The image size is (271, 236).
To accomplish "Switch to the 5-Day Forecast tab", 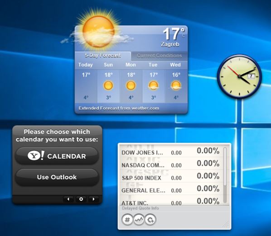I will (x=103, y=56).
